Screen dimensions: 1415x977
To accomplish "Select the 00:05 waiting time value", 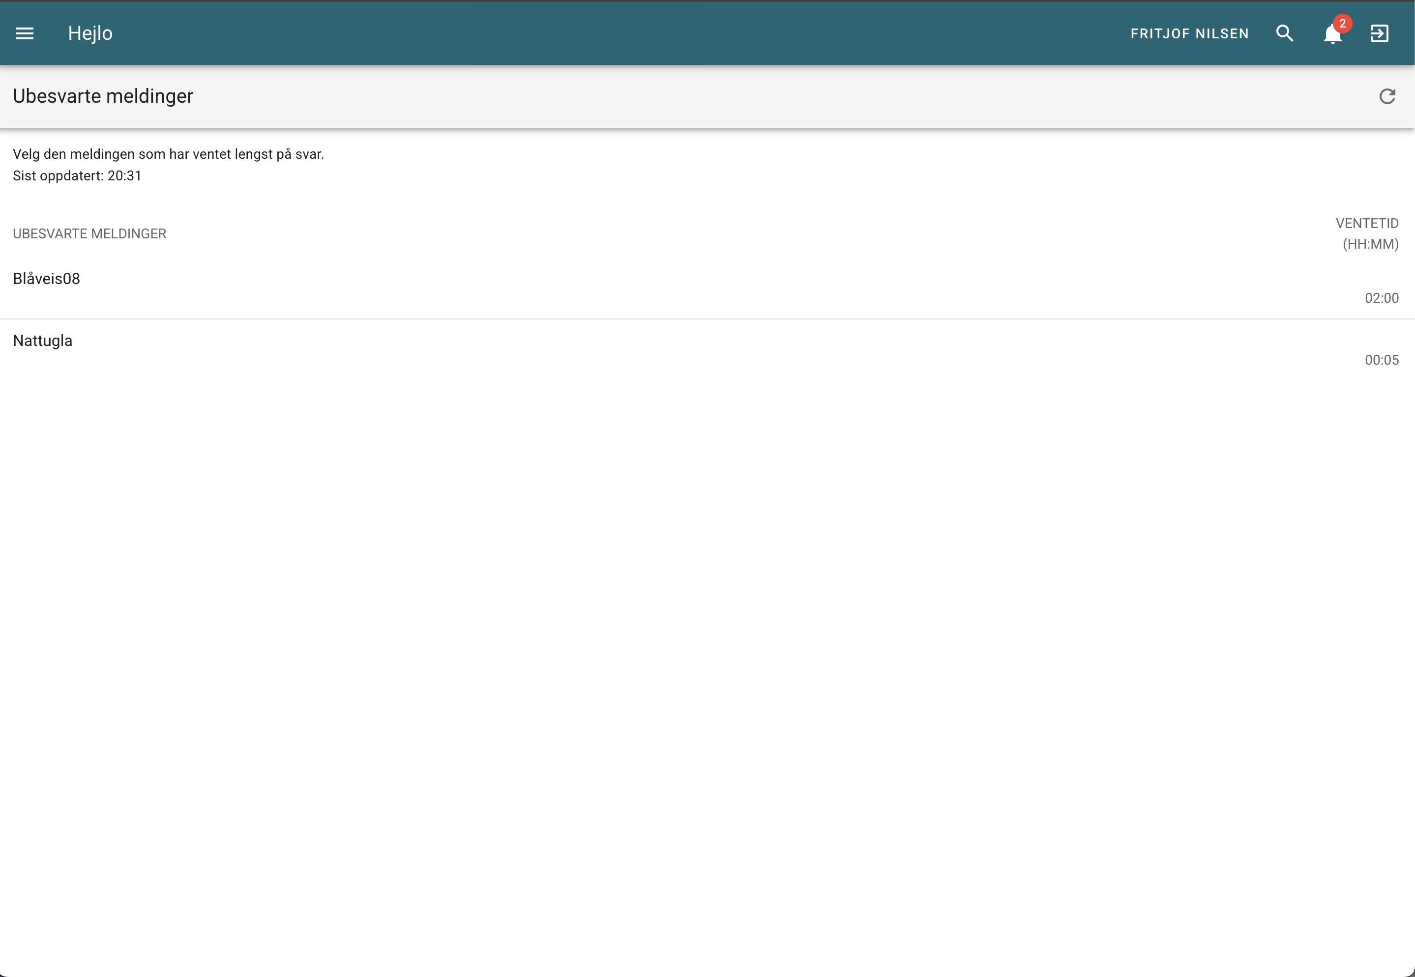I will [1382, 360].
